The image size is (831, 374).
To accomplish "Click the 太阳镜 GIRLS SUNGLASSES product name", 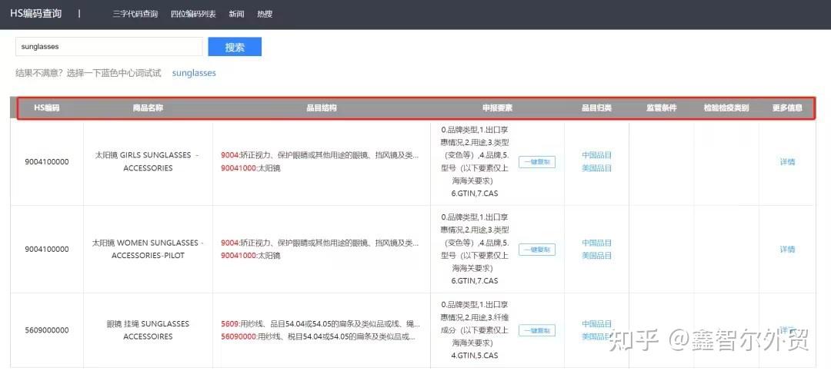I will (x=148, y=162).
